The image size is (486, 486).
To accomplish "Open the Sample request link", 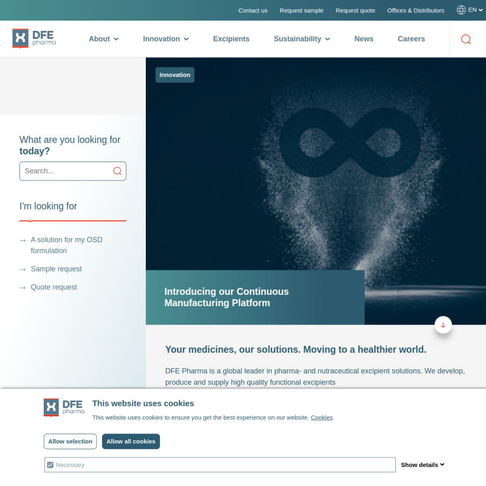I will coord(56,269).
